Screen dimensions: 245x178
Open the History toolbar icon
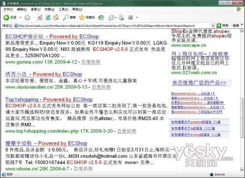coord(101,18)
